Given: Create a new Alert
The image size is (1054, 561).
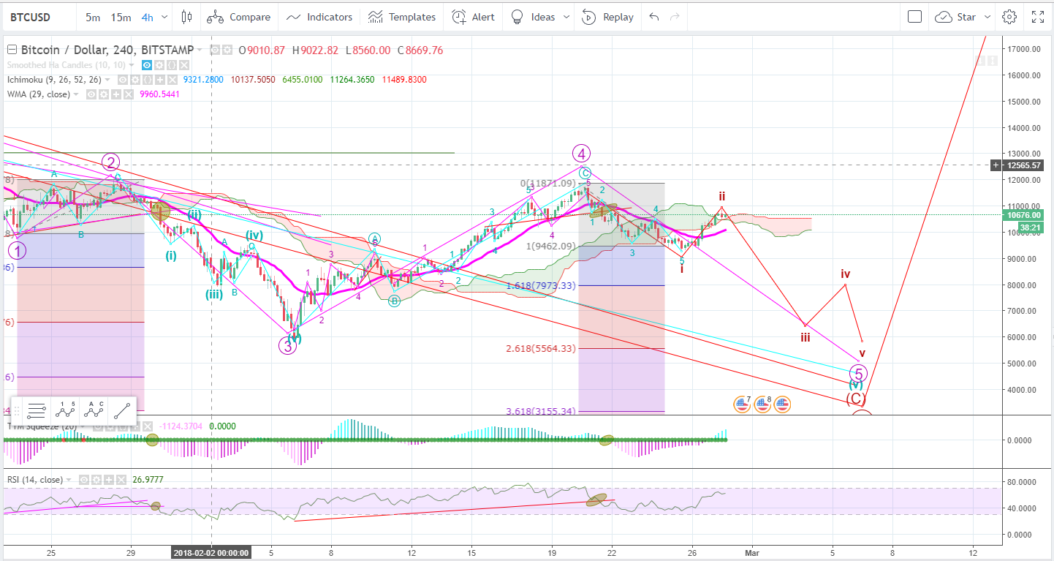Looking at the screenshot, I should pos(474,17).
